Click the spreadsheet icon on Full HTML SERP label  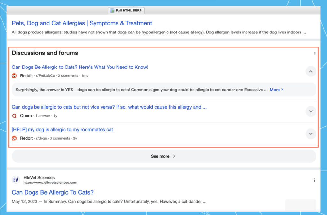(x=112, y=10)
